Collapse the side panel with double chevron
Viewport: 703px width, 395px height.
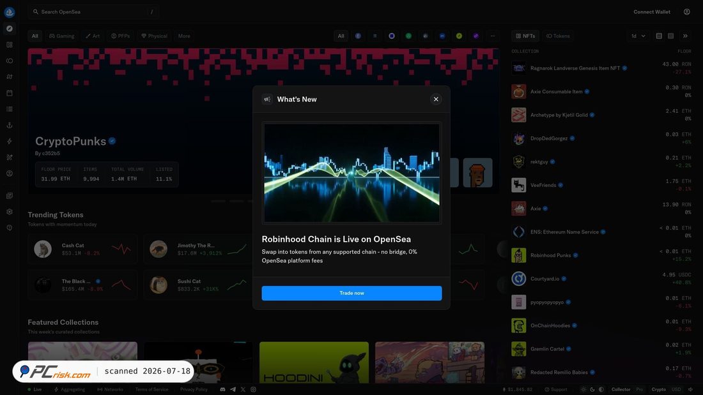coord(686,36)
